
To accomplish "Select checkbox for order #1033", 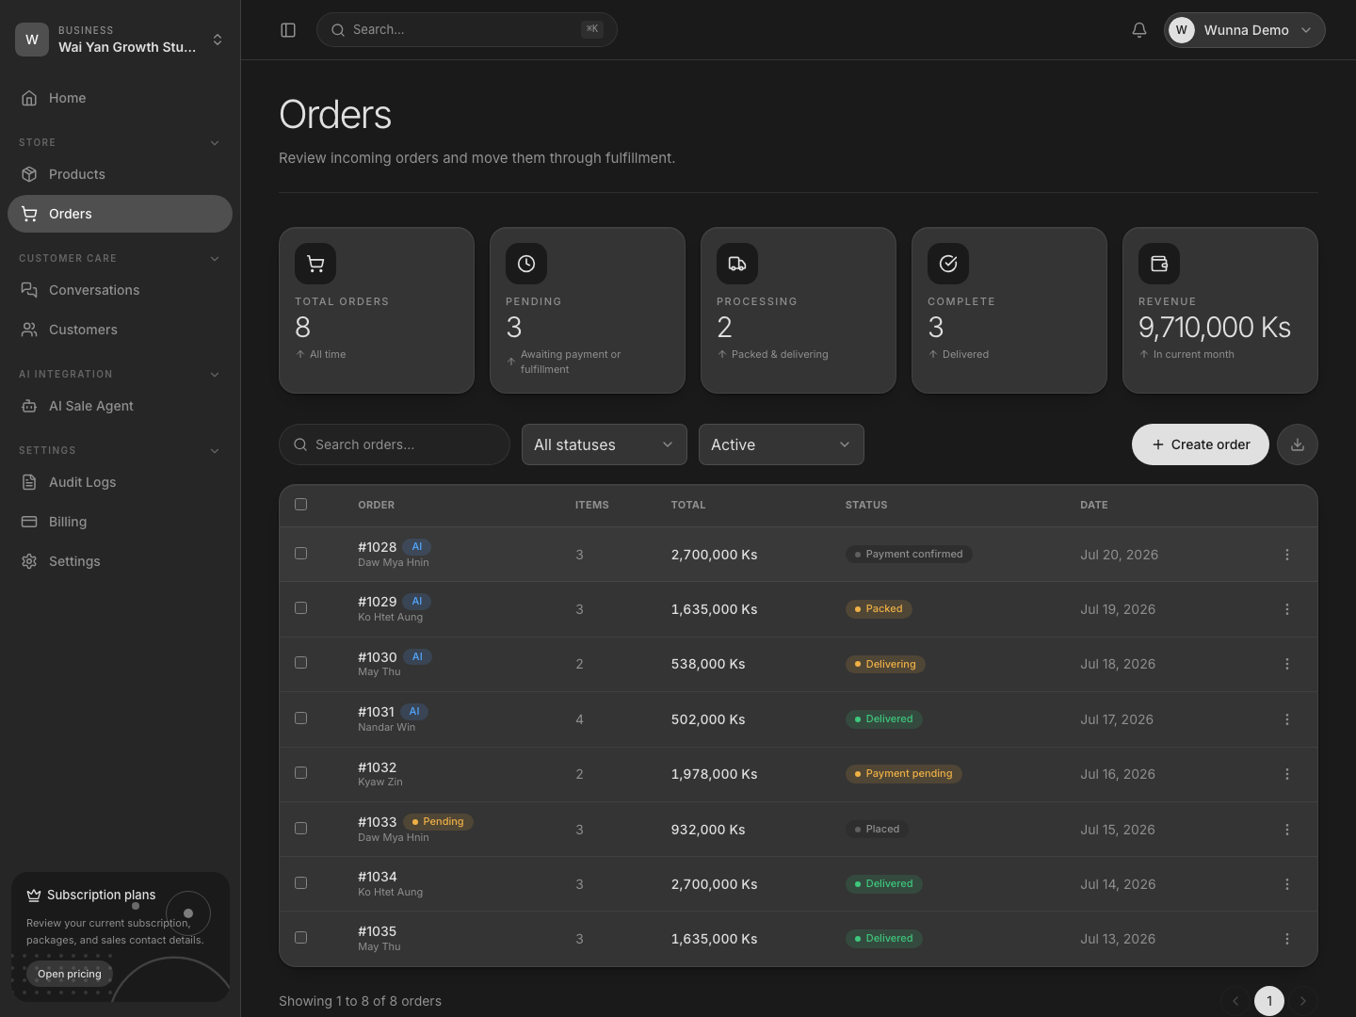I will 301,829.
